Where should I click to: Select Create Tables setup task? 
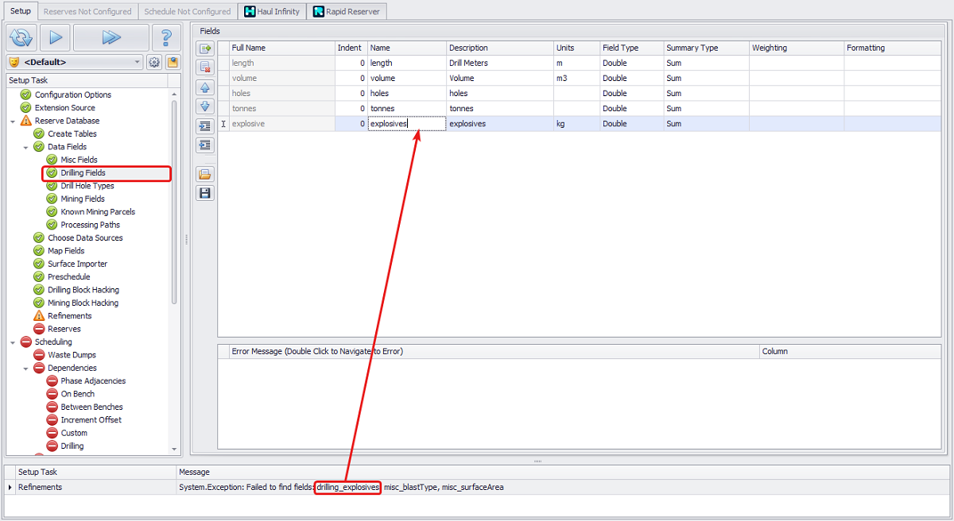click(x=72, y=133)
